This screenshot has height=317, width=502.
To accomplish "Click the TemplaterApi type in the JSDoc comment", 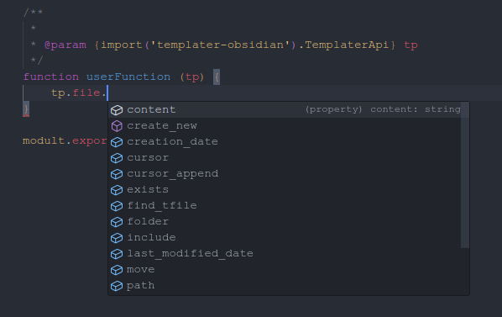I will pos(347,45).
